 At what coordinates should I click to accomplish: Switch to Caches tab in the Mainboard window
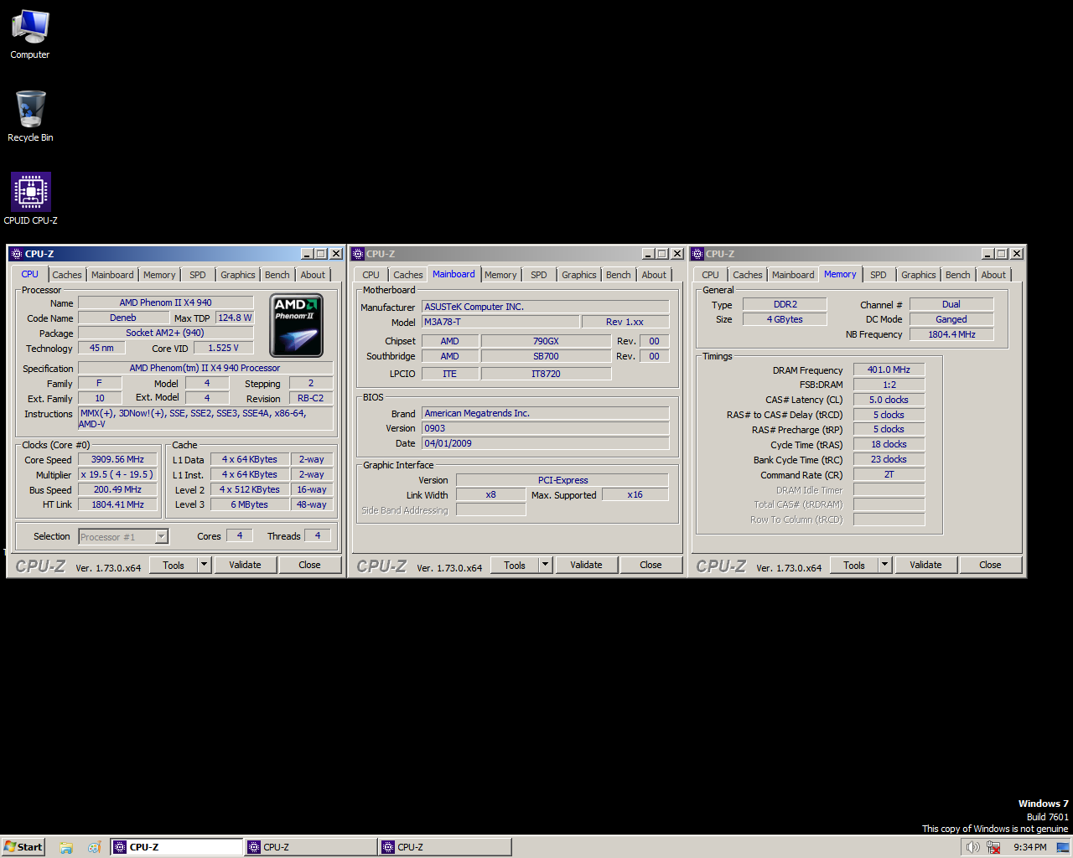tap(408, 275)
